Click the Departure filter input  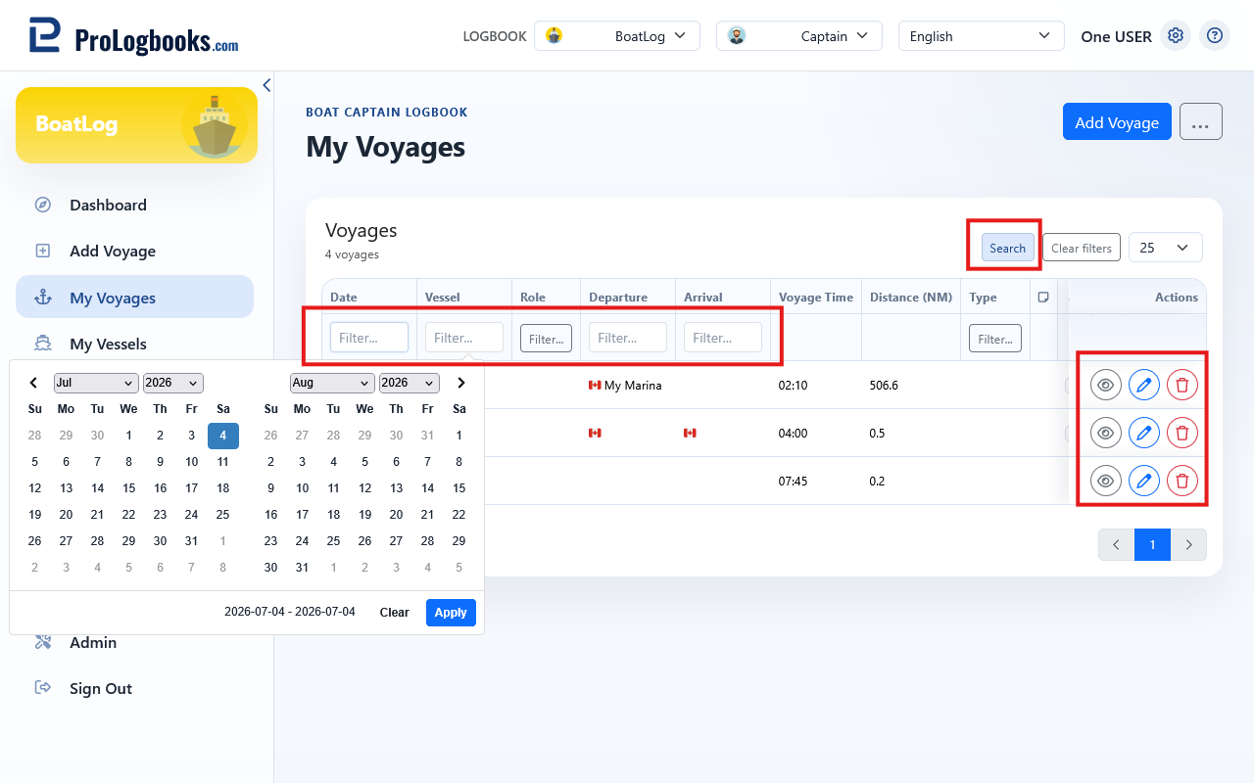[x=628, y=338]
